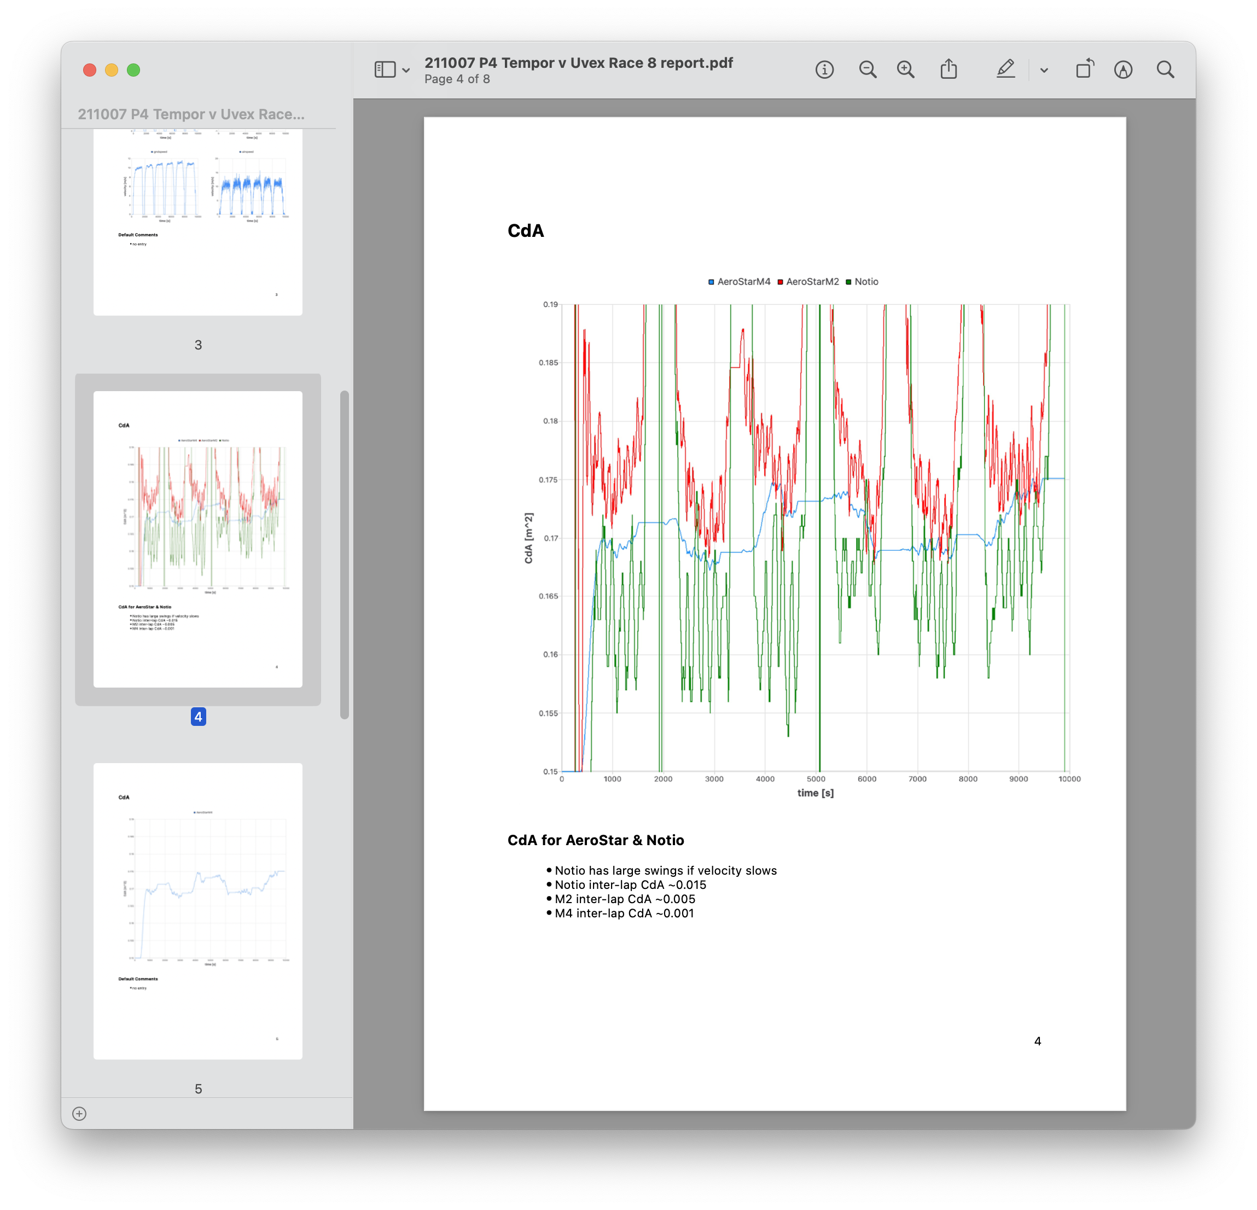
Task: Expand the sidebar view options chevron
Action: 406,71
